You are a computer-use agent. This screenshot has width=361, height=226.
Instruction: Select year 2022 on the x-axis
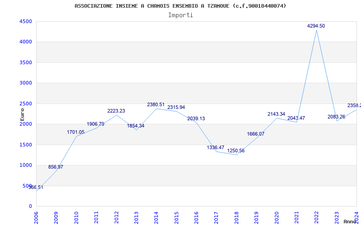pyautogui.click(x=316, y=217)
